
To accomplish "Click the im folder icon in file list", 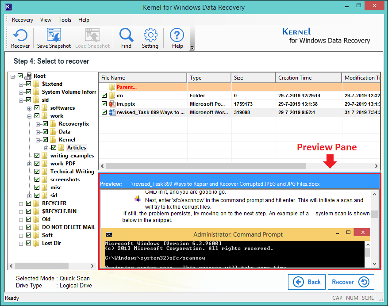I will pos(112,96).
